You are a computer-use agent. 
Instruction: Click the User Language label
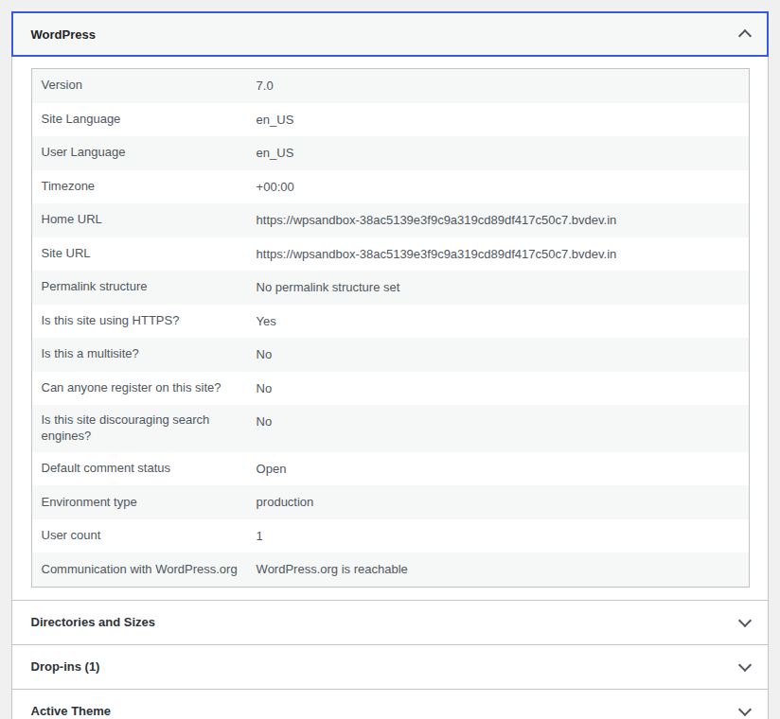click(83, 152)
